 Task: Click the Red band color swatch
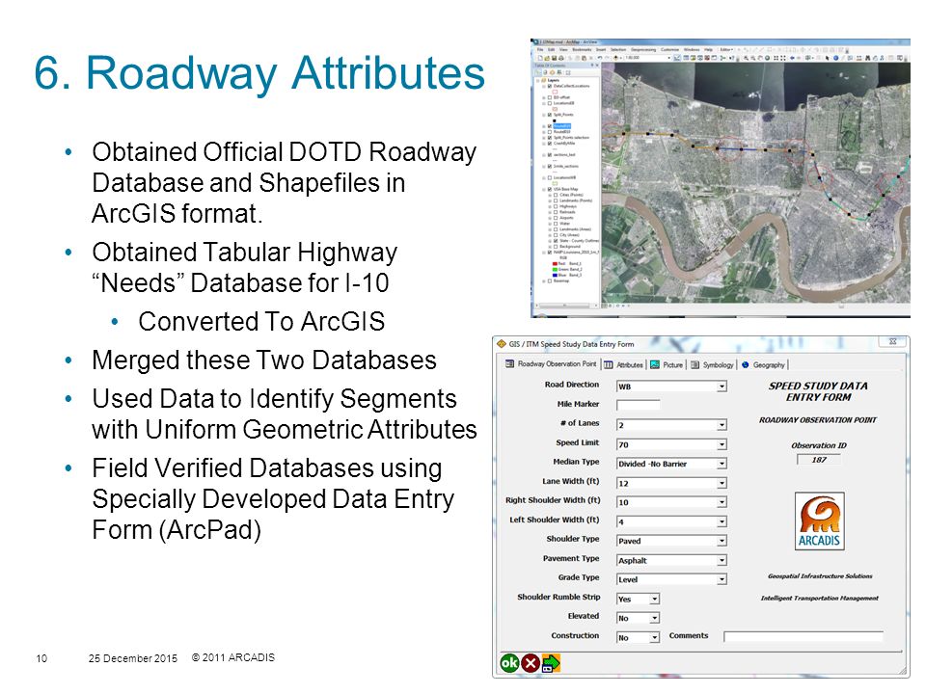[555, 264]
